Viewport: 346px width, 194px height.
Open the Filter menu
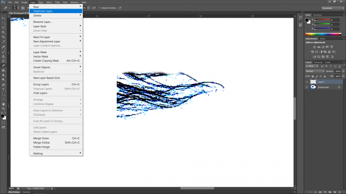coord(57,2)
